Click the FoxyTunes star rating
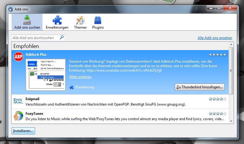This screenshot has width=244, height=144. 218,113
